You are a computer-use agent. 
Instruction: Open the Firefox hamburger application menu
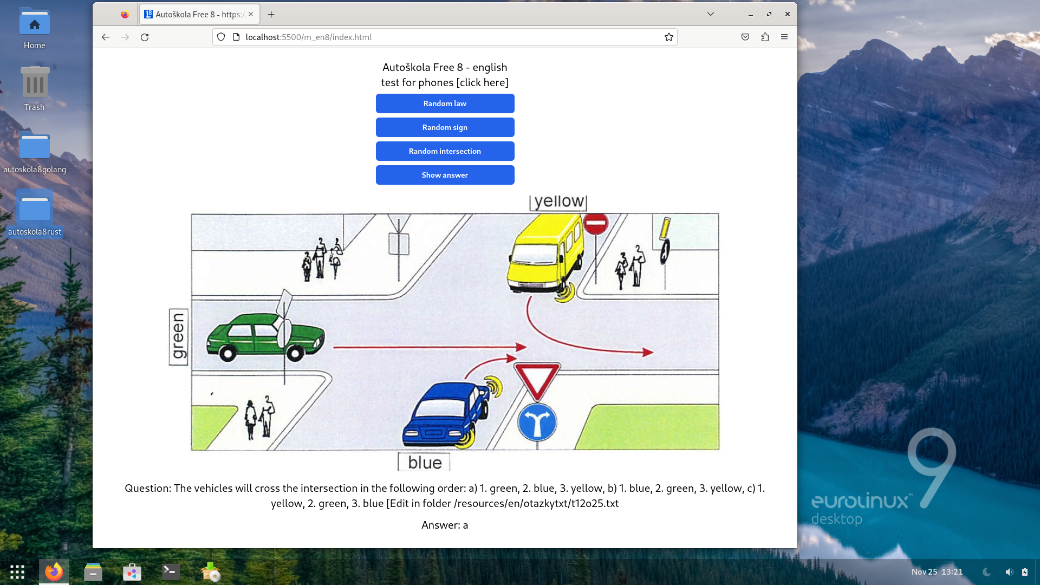tap(784, 37)
